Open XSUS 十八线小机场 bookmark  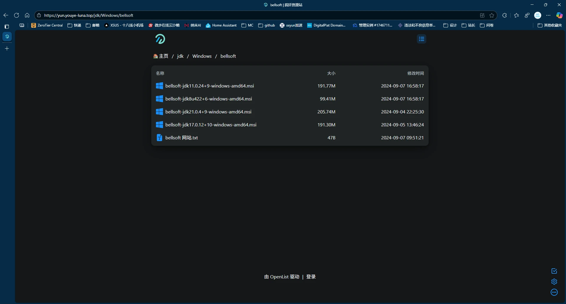(124, 25)
